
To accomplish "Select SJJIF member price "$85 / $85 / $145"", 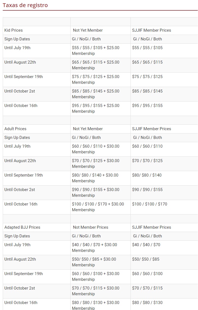I will 147,91.
